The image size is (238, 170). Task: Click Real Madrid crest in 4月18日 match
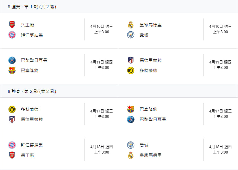(x=131, y=155)
